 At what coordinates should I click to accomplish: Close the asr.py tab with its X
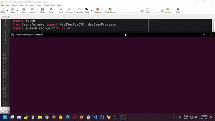point(8,17)
